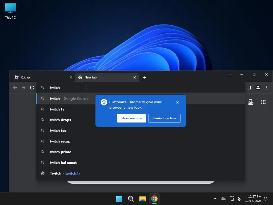This screenshot has height=205, width=273.
Task: Choose the 'twitch tv' suggestion
Action: [x=141, y=109]
